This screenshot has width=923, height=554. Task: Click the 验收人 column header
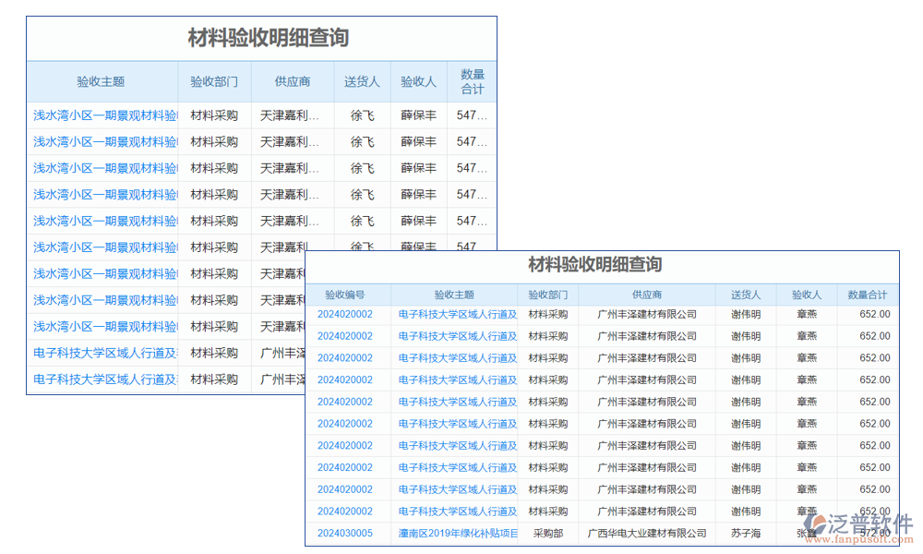[804, 293]
